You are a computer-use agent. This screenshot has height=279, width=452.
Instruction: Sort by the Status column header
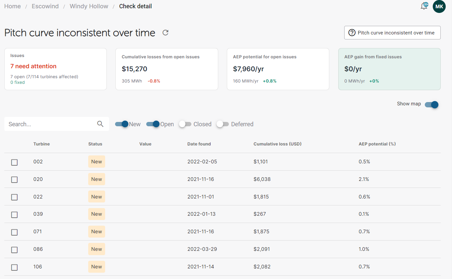tap(95, 144)
